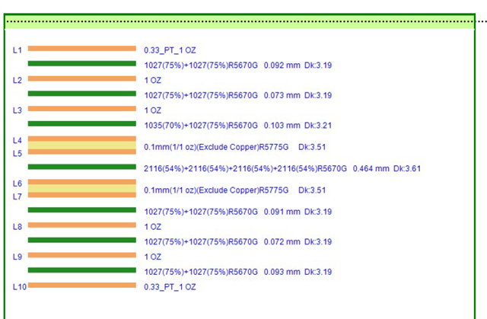Viewport: 487px width, 319px height.
Task: Click the Dk:3.21 dielectric value
Action: pyautogui.click(x=318, y=126)
